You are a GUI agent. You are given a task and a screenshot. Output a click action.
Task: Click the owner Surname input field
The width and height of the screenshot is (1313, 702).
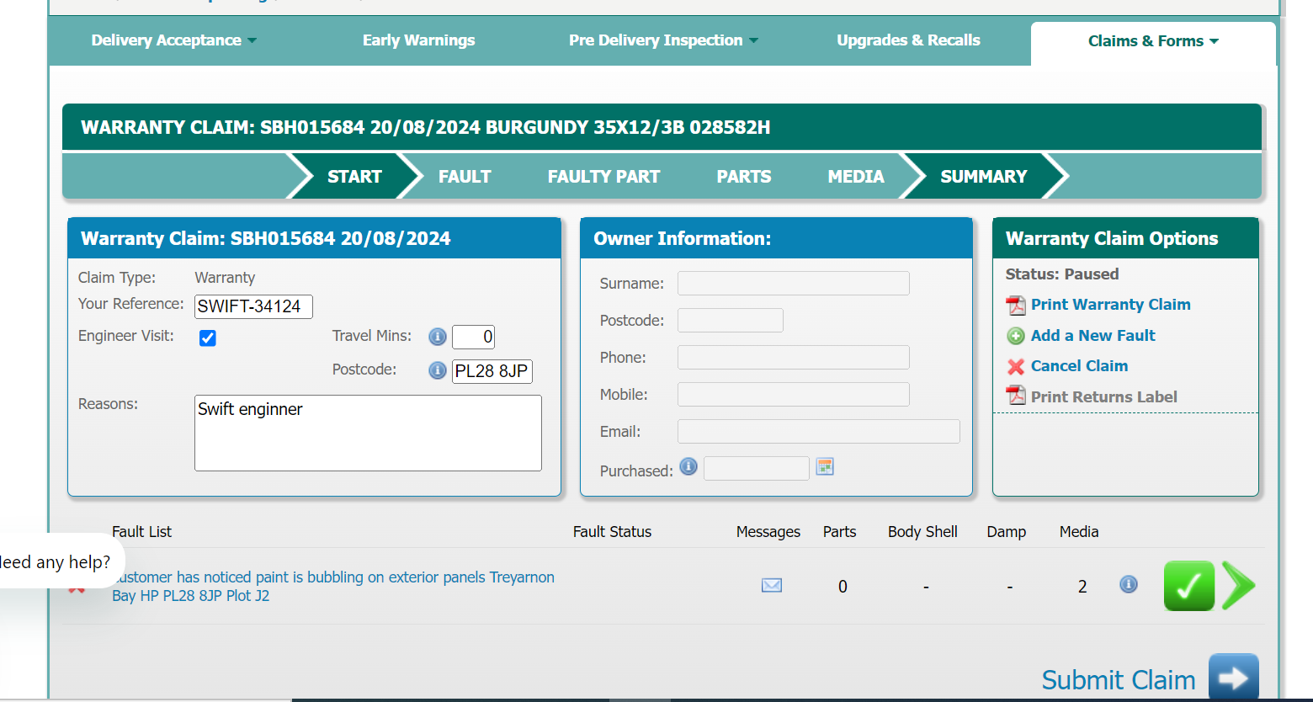pos(794,283)
